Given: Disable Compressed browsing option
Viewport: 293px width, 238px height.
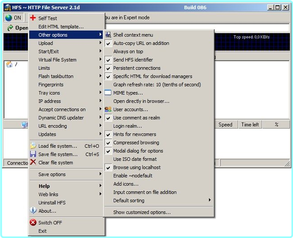Looking at the screenshot, I should [108, 143].
